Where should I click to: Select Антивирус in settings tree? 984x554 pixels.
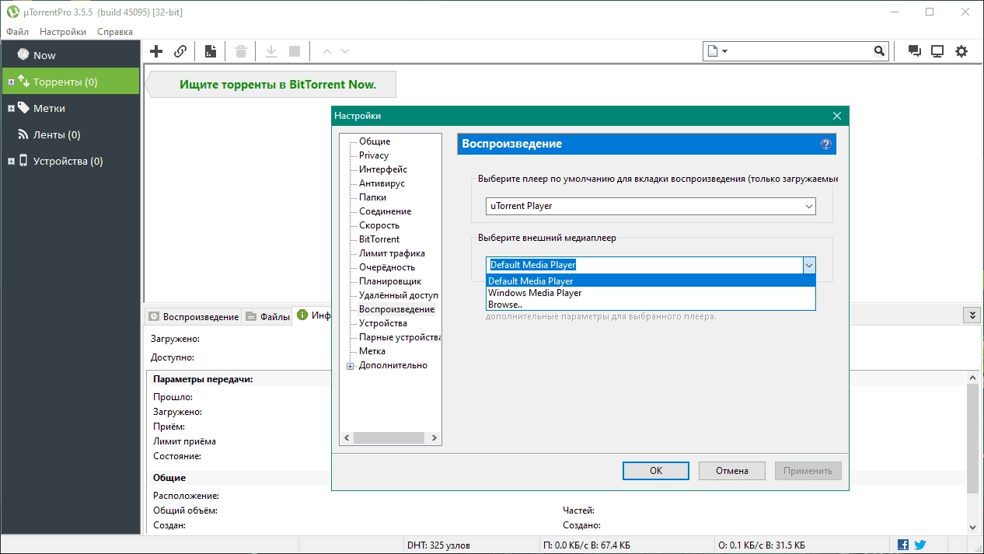(x=382, y=183)
